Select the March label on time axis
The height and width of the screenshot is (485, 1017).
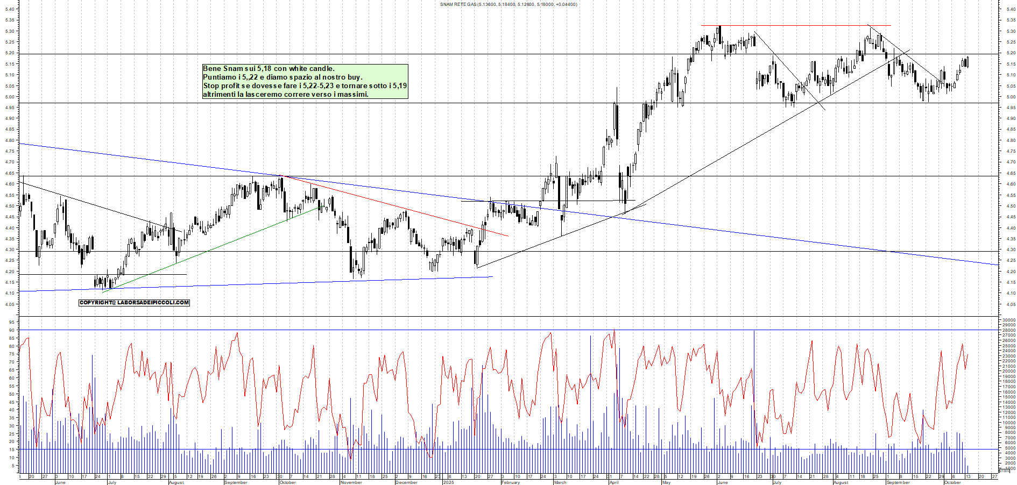click(x=560, y=482)
